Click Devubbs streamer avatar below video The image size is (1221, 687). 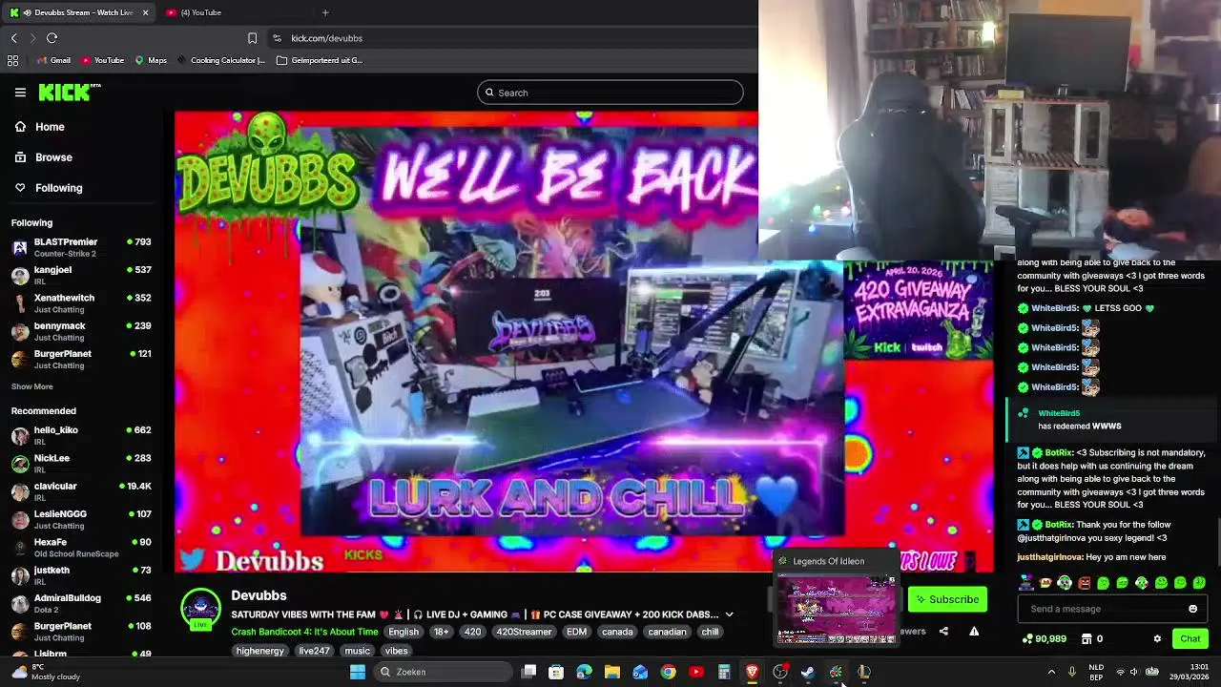click(200, 610)
